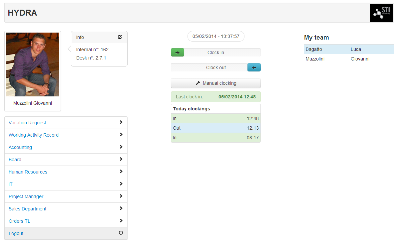
Task: Click the edit icon in Info panel
Action: tap(120, 37)
